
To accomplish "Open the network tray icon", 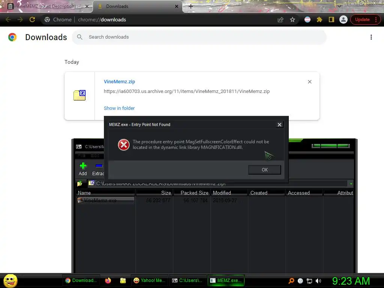I will [309, 281].
